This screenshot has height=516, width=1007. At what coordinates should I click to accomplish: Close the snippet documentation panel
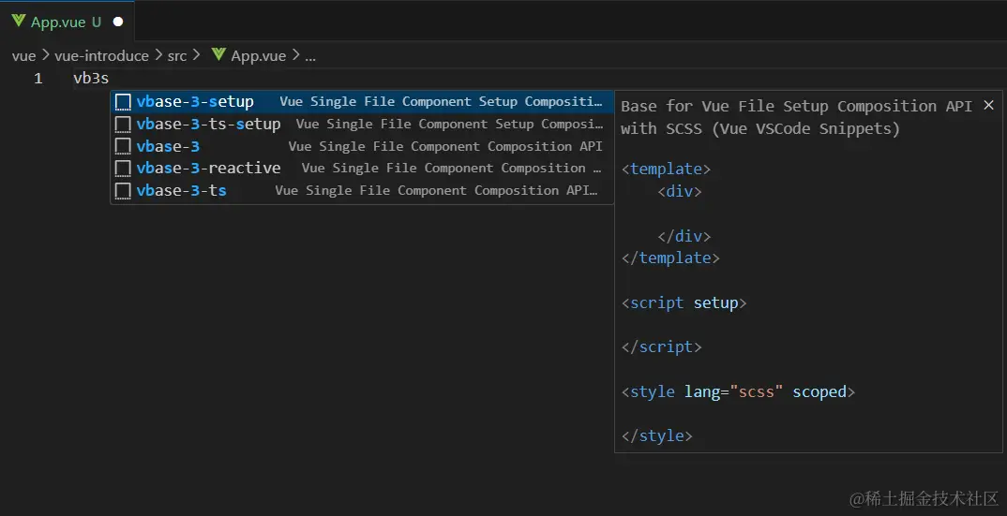click(x=989, y=105)
